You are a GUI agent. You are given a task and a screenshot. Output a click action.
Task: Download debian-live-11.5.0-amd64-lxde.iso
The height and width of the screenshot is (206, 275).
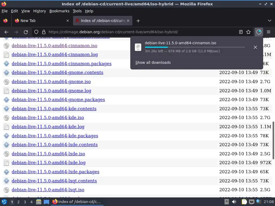(x=48, y=154)
